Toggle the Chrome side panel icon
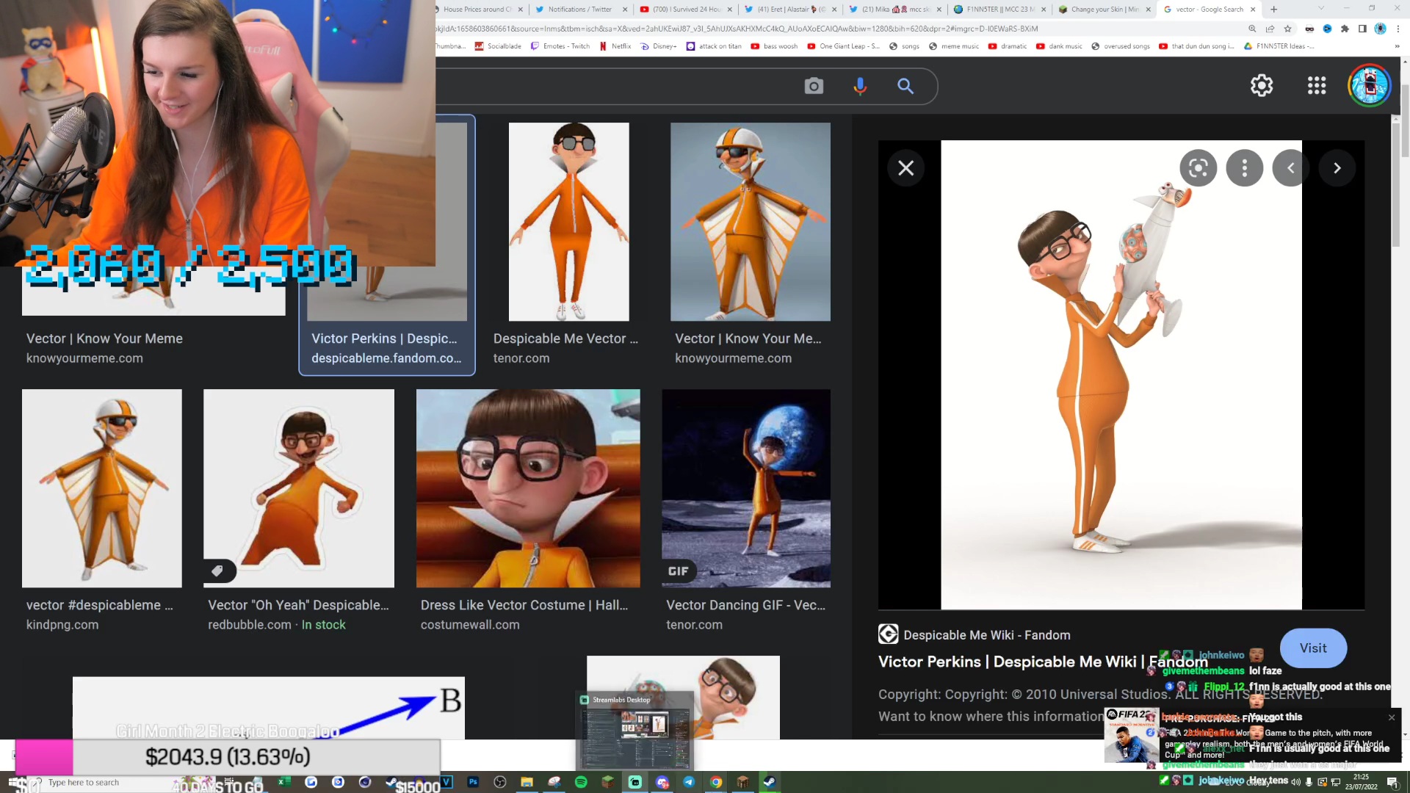 point(1362,29)
